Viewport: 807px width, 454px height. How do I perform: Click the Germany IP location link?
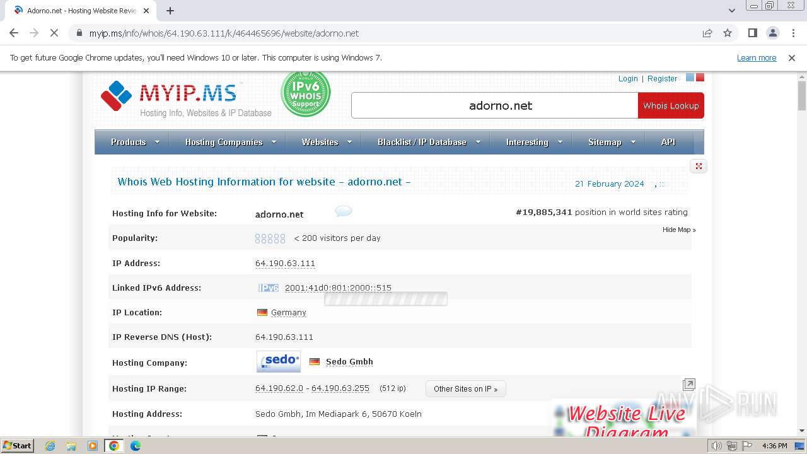click(x=288, y=312)
